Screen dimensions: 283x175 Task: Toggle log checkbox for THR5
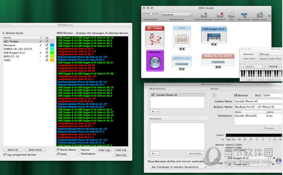[47, 60]
